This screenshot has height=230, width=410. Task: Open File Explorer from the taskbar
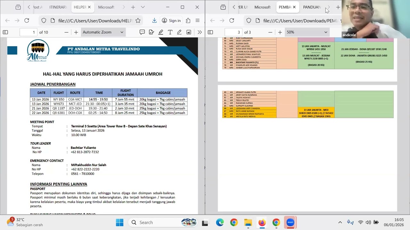[248, 222]
